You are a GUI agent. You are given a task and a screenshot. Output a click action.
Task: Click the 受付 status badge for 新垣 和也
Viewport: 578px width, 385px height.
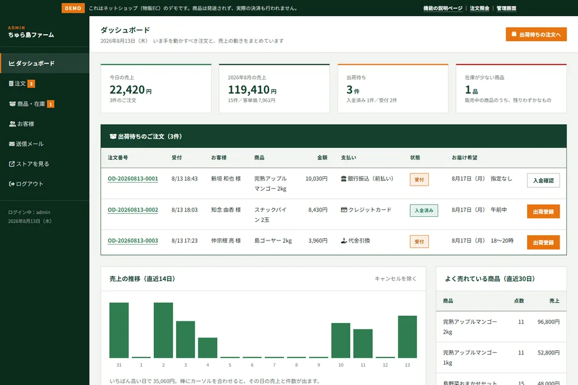(x=419, y=180)
